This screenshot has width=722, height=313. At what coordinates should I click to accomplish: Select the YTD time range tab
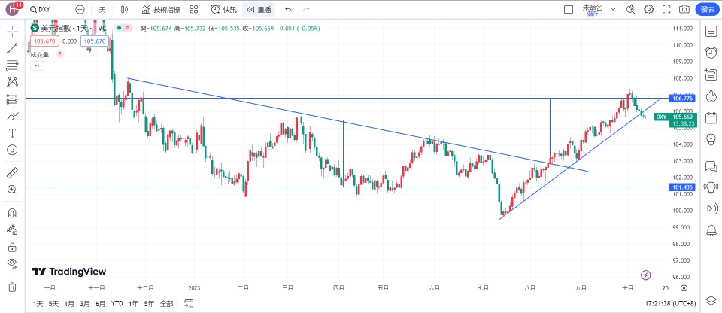click(x=117, y=303)
